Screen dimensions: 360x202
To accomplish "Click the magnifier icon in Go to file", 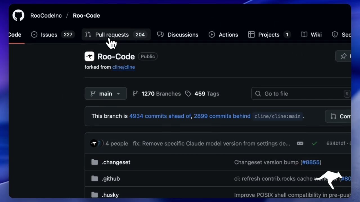I will (x=258, y=94).
